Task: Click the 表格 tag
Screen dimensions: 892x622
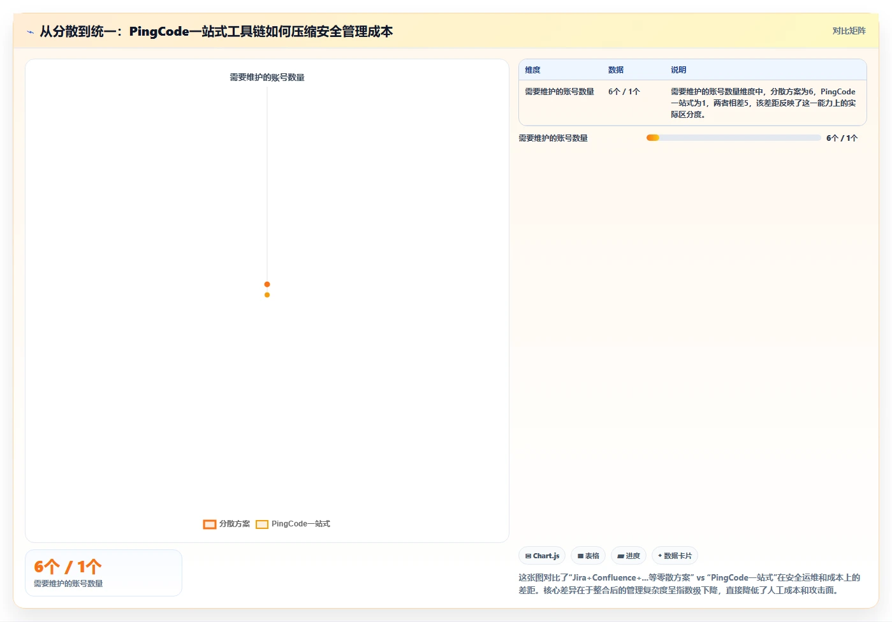Action: (588, 556)
